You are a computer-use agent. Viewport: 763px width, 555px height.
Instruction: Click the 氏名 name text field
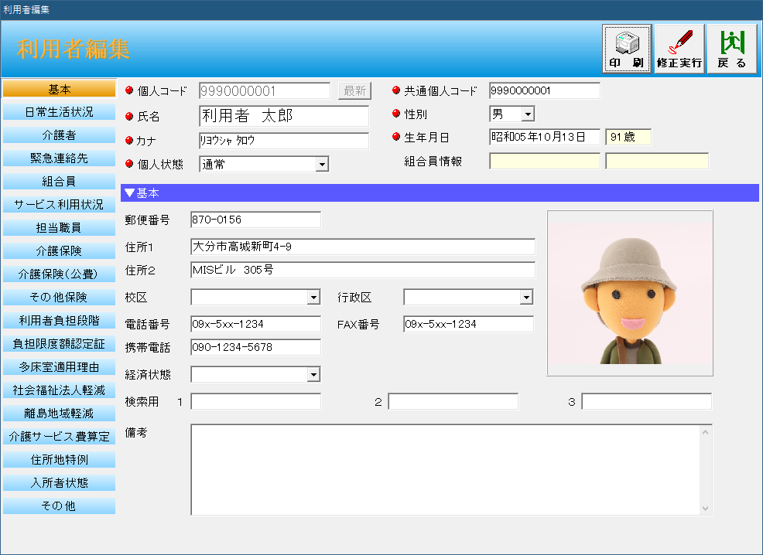[x=283, y=116]
